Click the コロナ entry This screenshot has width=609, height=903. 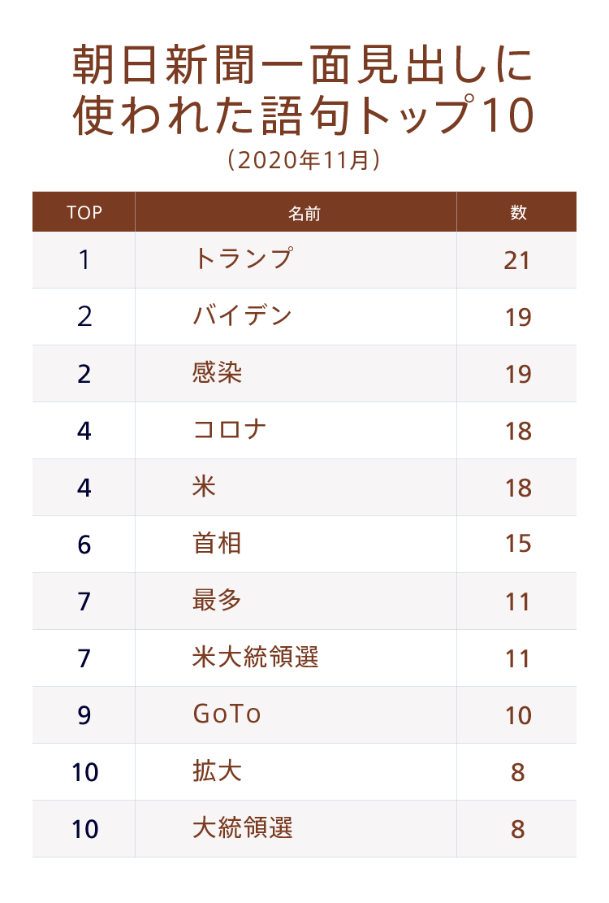(x=231, y=430)
